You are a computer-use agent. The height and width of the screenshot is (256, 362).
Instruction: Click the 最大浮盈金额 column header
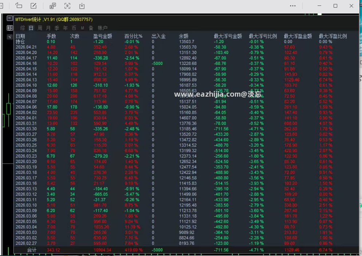(298, 36)
